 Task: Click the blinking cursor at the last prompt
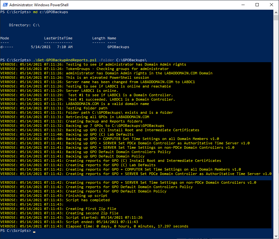(34, 232)
